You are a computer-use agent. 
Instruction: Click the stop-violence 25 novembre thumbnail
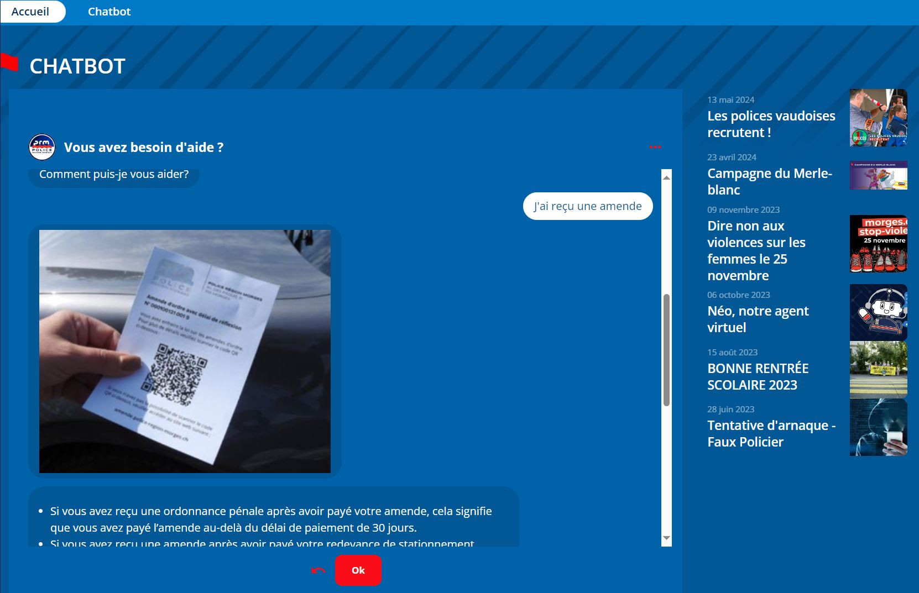click(x=878, y=243)
